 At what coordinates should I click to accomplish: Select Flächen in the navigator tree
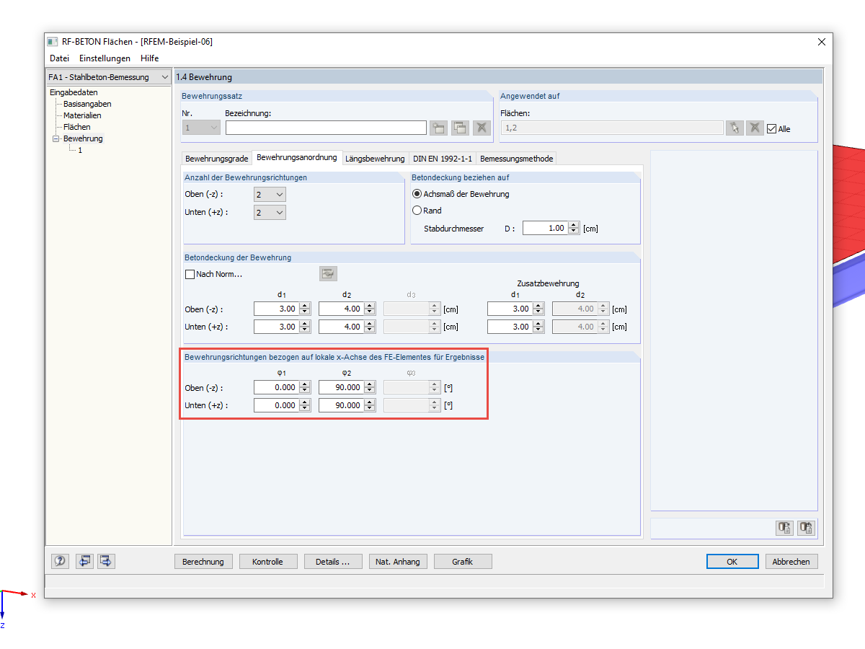[x=77, y=127]
